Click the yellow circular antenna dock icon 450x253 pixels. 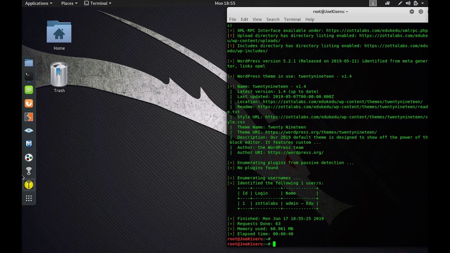point(29,185)
